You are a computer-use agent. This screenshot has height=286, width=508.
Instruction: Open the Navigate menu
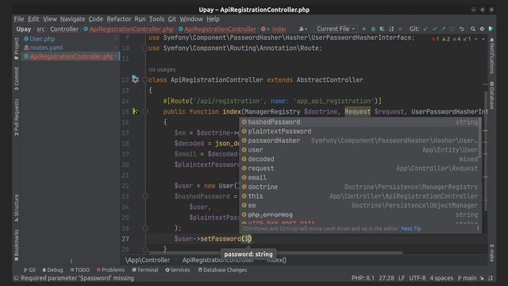pos(72,19)
